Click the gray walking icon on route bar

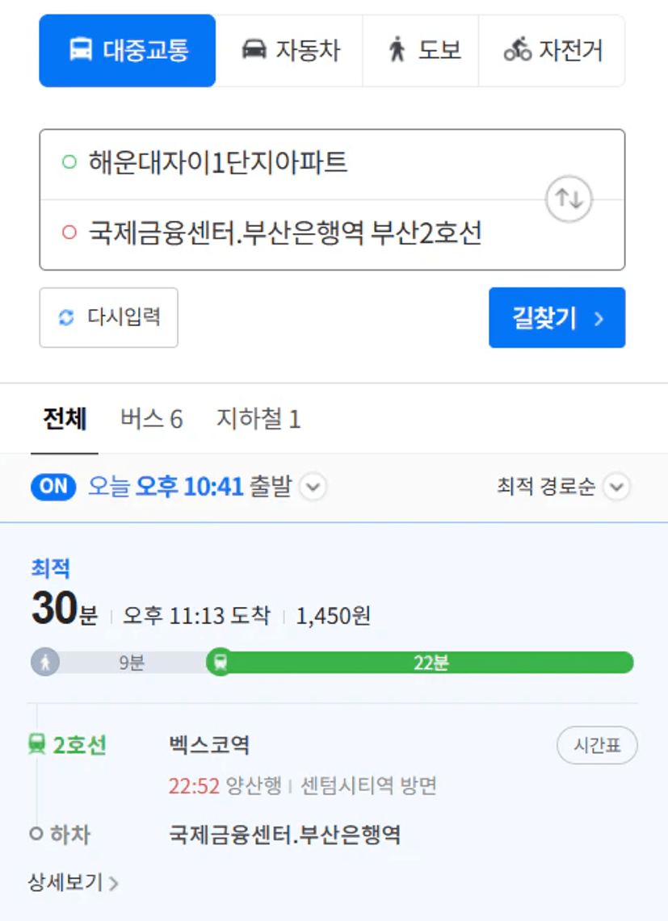pyautogui.click(x=45, y=663)
